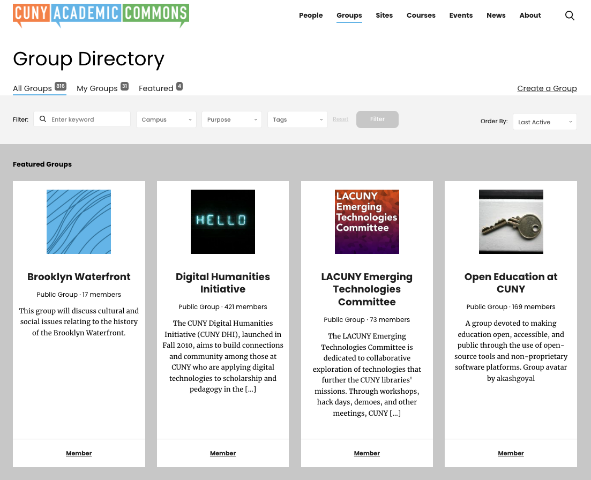The height and width of the screenshot is (480, 591).
Task: Click the Filter button
Action: pyautogui.click(x=377, y=119)
